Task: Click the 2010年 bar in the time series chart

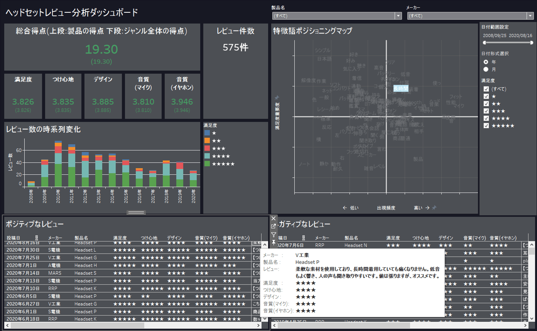Action: click(58, 164)
